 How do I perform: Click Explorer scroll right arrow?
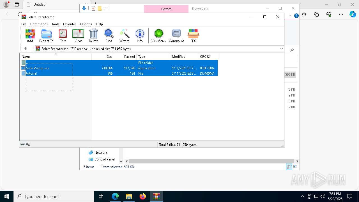click(297, 161)
